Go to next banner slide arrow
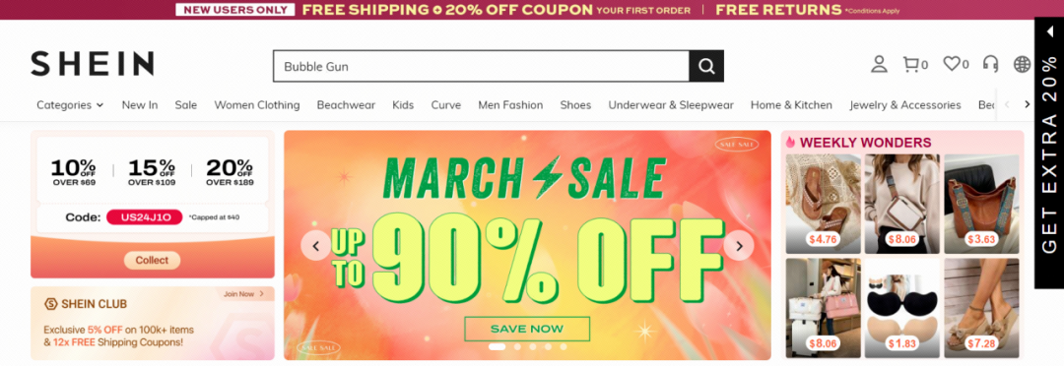 coord(739,245)
